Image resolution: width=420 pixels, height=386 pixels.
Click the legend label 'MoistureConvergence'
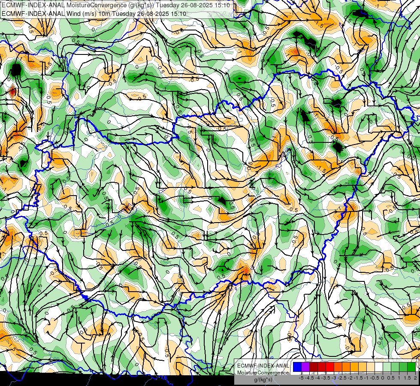(263, 373)
